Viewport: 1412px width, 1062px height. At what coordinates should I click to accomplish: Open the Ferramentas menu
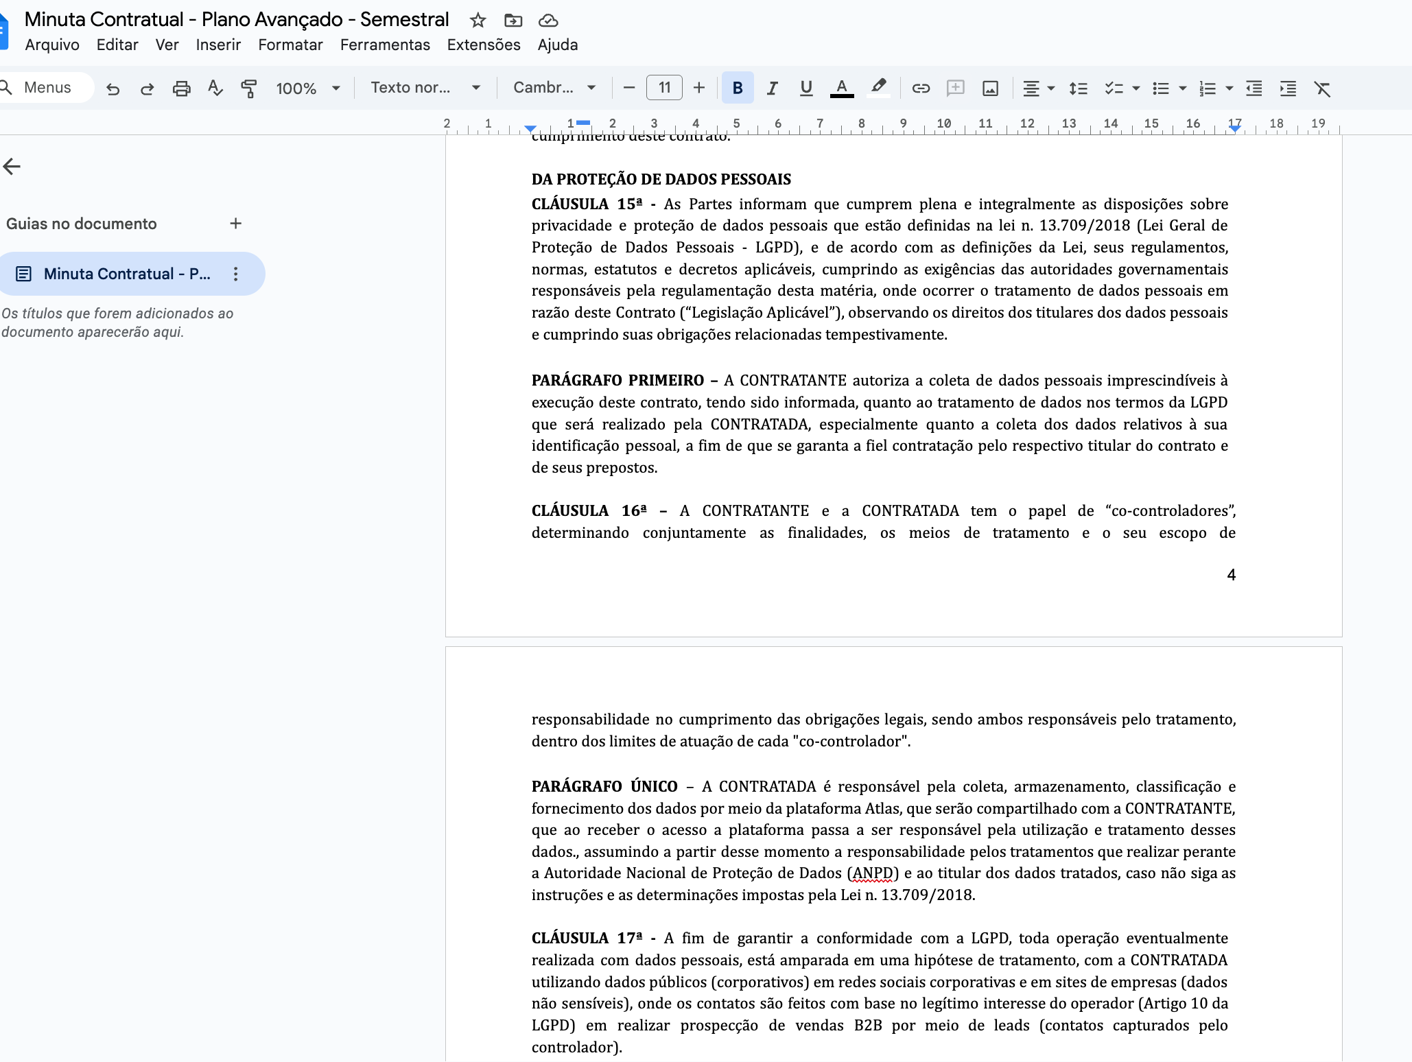tap(385, 45)
